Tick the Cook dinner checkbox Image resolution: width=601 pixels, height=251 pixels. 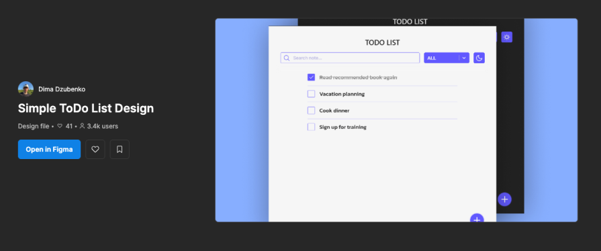[311, 110]
